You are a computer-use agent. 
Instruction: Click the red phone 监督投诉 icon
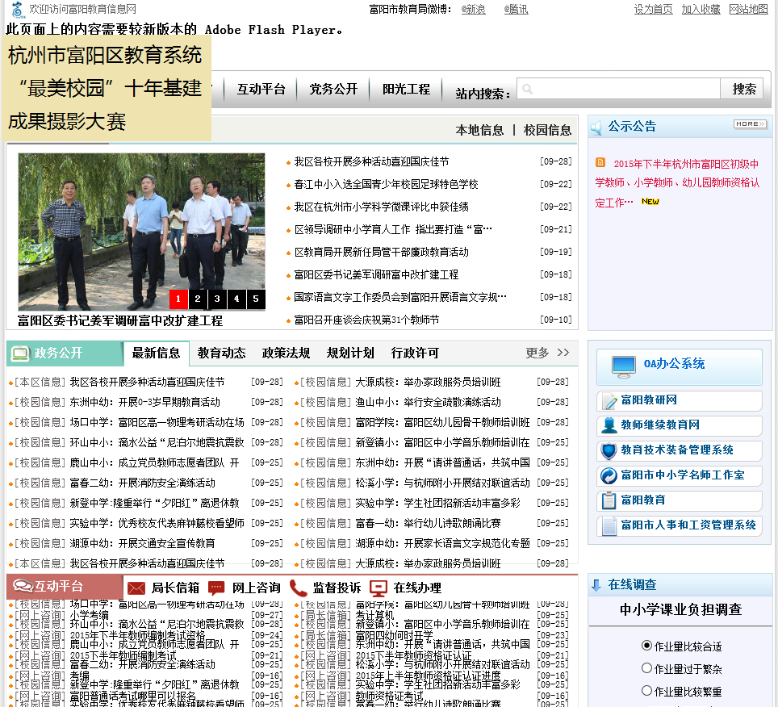click(x=298, y=588)
